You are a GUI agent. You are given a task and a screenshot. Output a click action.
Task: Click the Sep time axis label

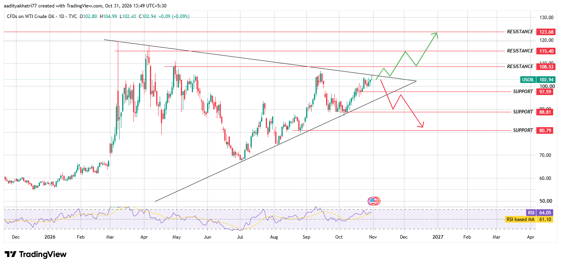[307, 237]
